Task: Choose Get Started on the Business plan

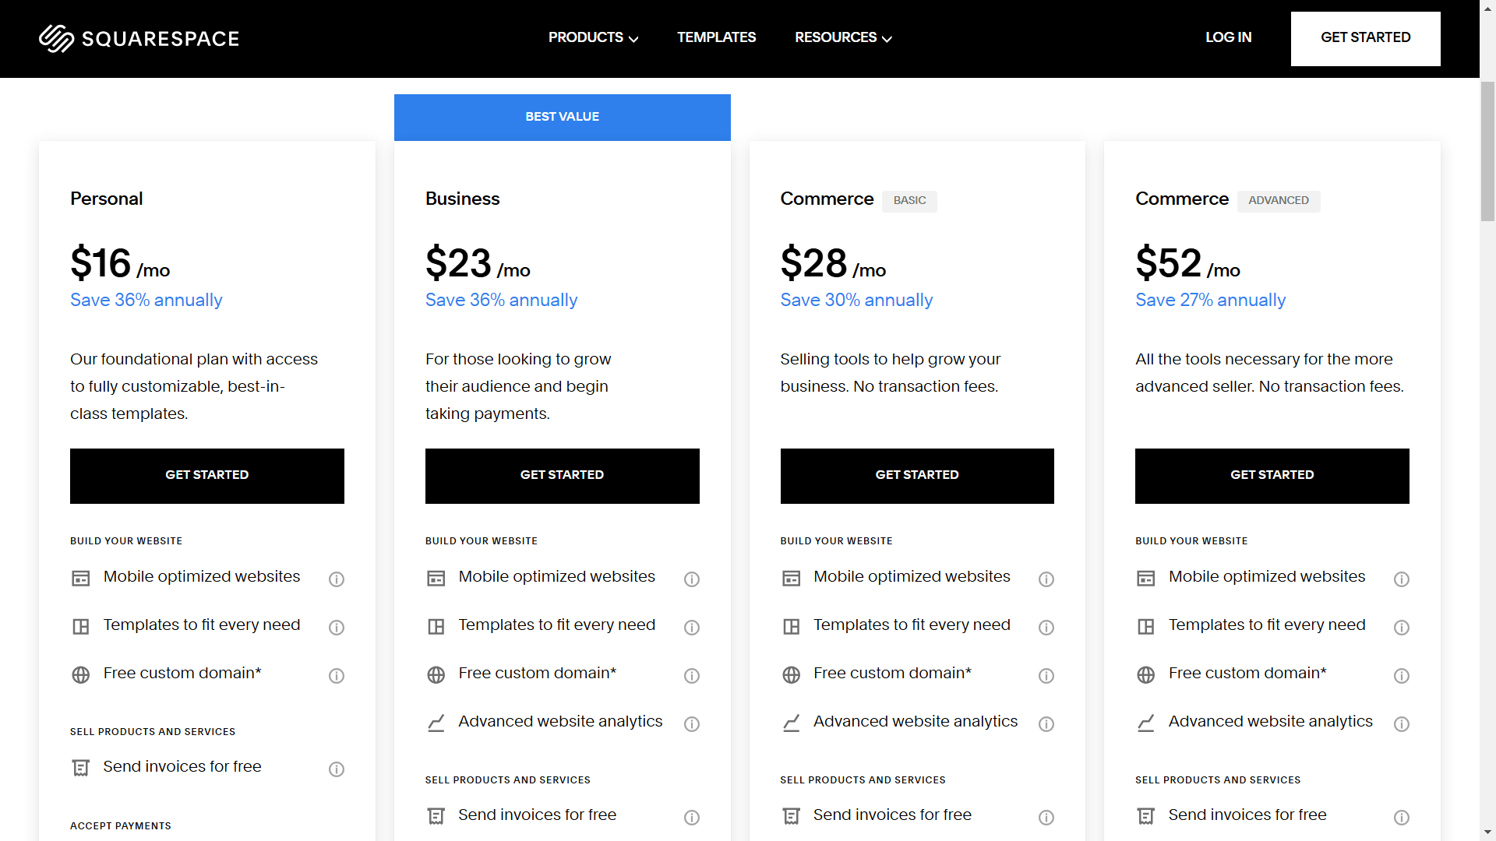Action: pyautogui.click(x=562, y=475)
